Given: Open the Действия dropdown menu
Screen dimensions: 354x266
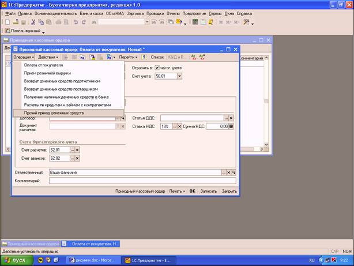Looking at the screenshot, I should coord(48,58).
